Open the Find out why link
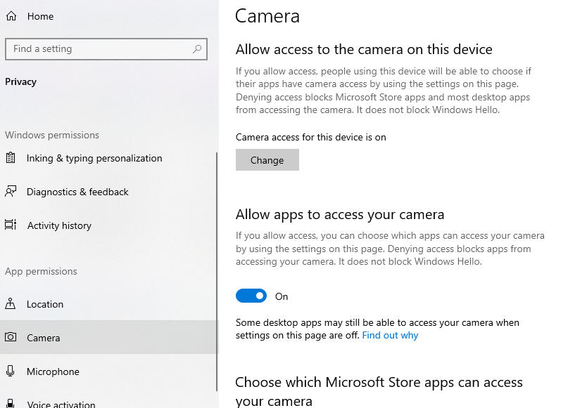The height and width of the screenshot is (408, 568). pyautogui.click(x=390, y=336)
